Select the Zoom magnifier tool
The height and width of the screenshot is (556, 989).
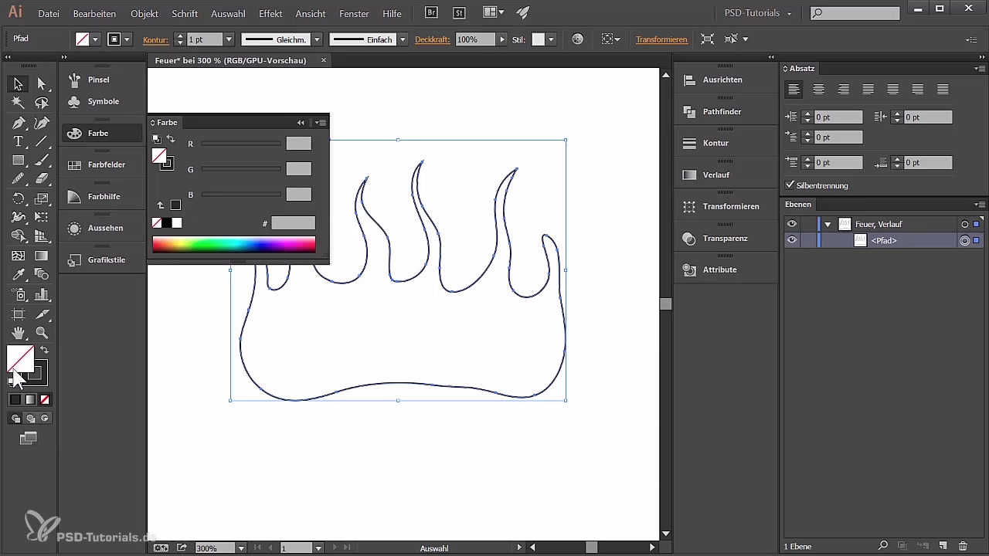pos(42,333)
